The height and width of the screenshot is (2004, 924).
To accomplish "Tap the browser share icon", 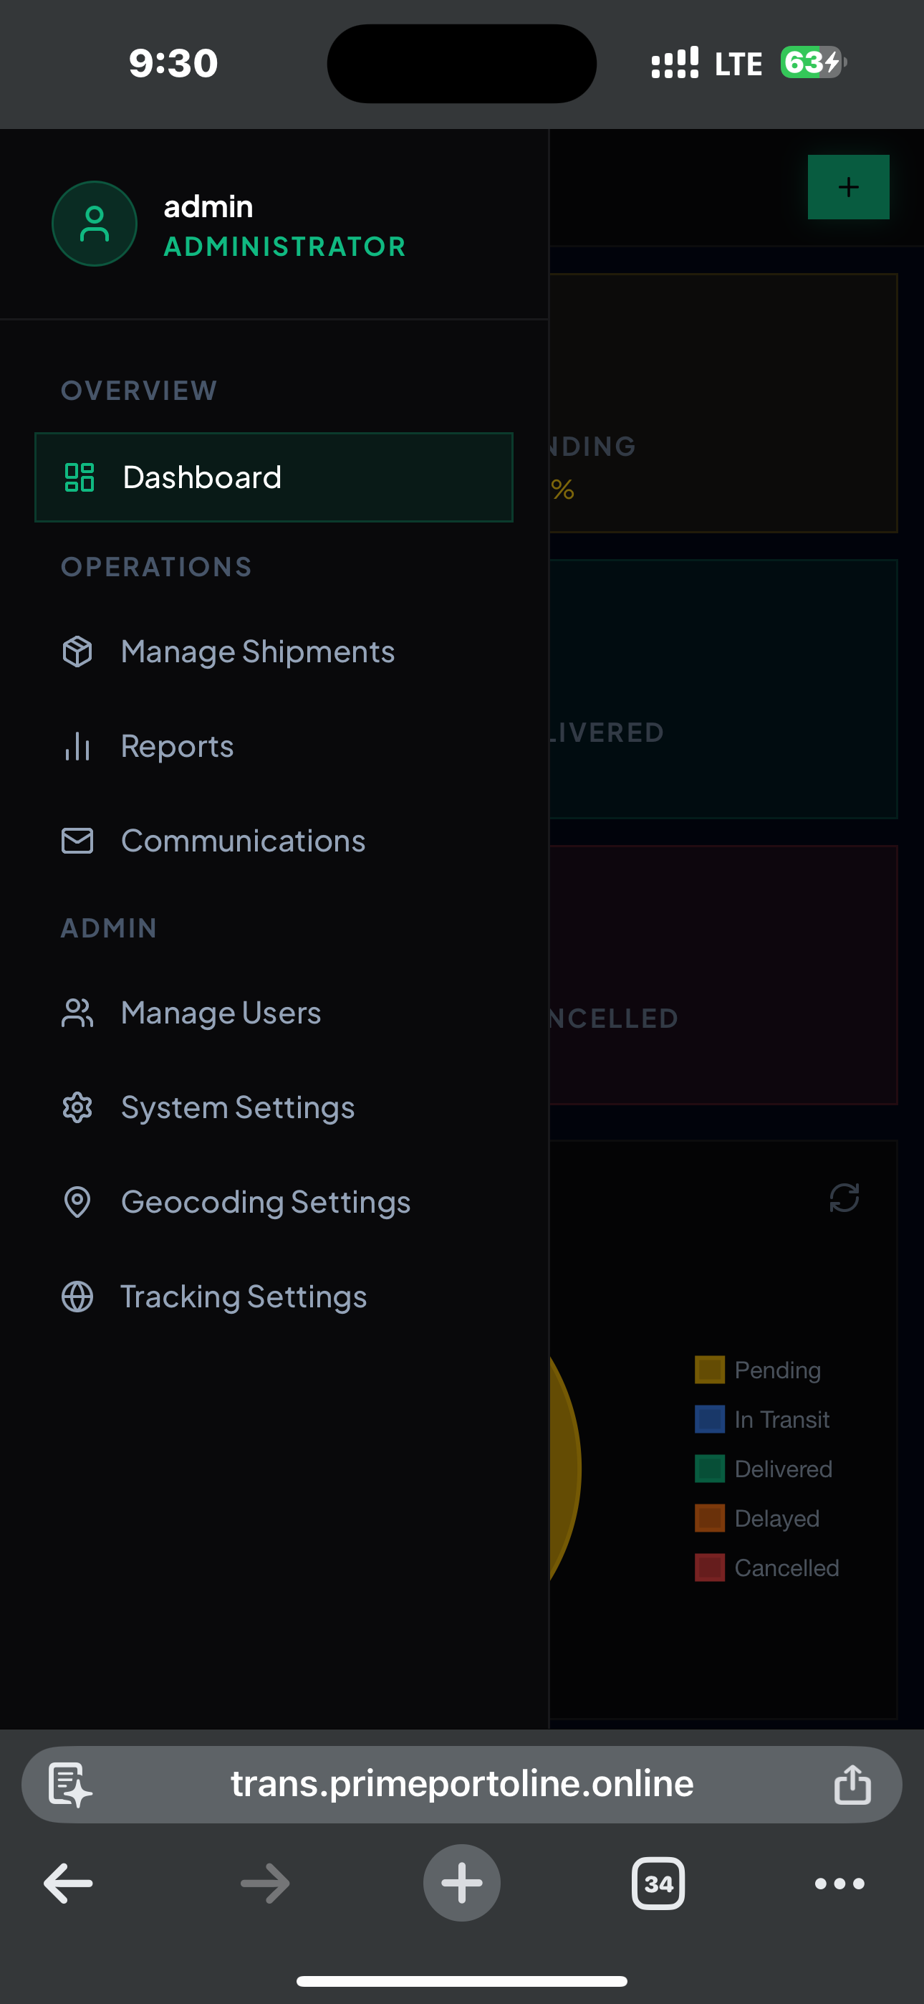I will (852, 1784).
